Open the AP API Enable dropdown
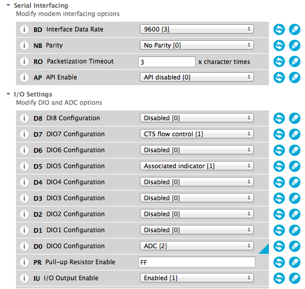Image resolution: width=305 pixels, height=289 pixels. 197,77
